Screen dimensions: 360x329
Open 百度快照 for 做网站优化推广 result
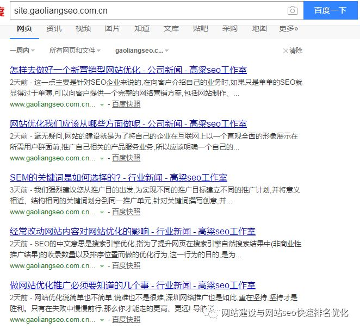126,319
